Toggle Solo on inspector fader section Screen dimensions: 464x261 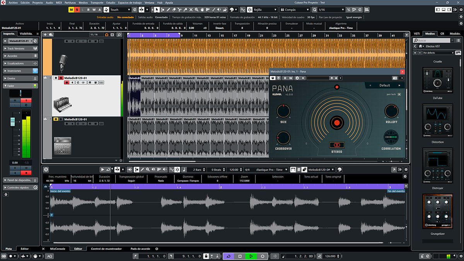tap(26, 101)
